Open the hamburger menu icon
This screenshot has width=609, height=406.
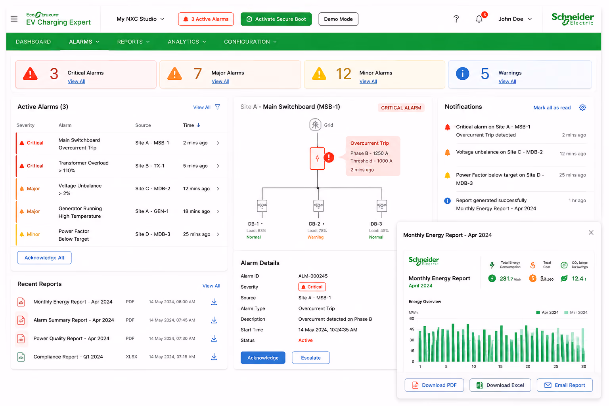tap(14, 19)
